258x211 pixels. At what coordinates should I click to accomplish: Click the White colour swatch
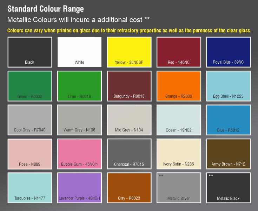79,52
